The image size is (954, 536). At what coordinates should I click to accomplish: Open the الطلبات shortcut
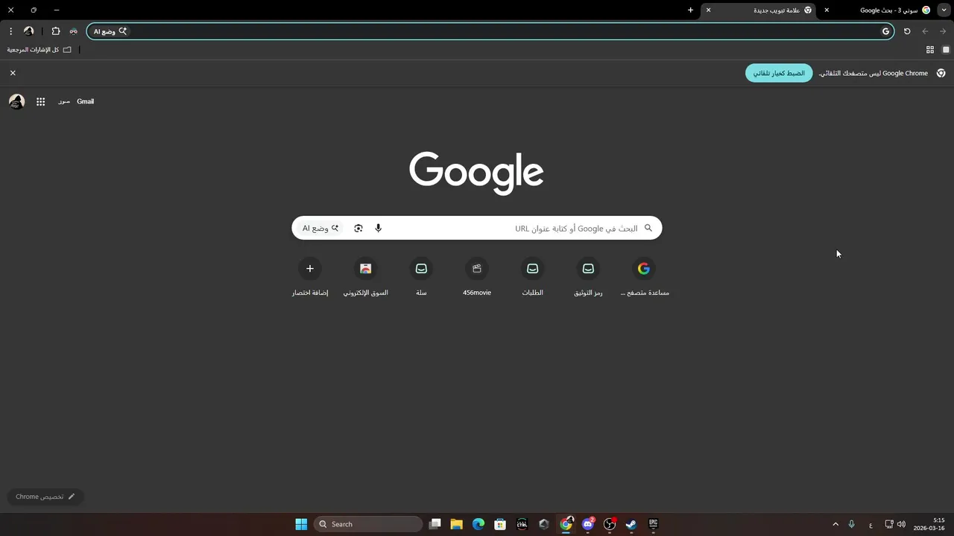coord(532,278)
